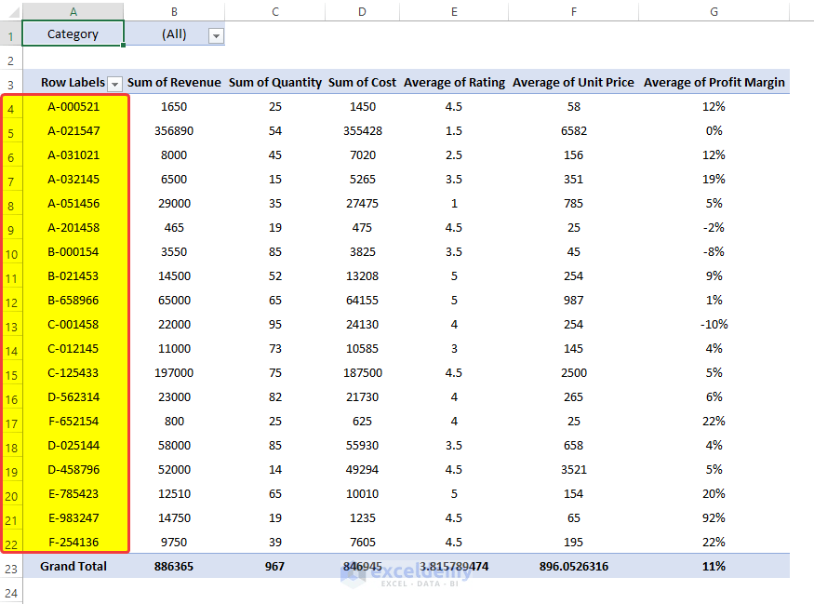Viewport: 814px width, 604px height.
Task: Click the A-000521 row label
Action: pyautogui.click(x=73, y=106)
